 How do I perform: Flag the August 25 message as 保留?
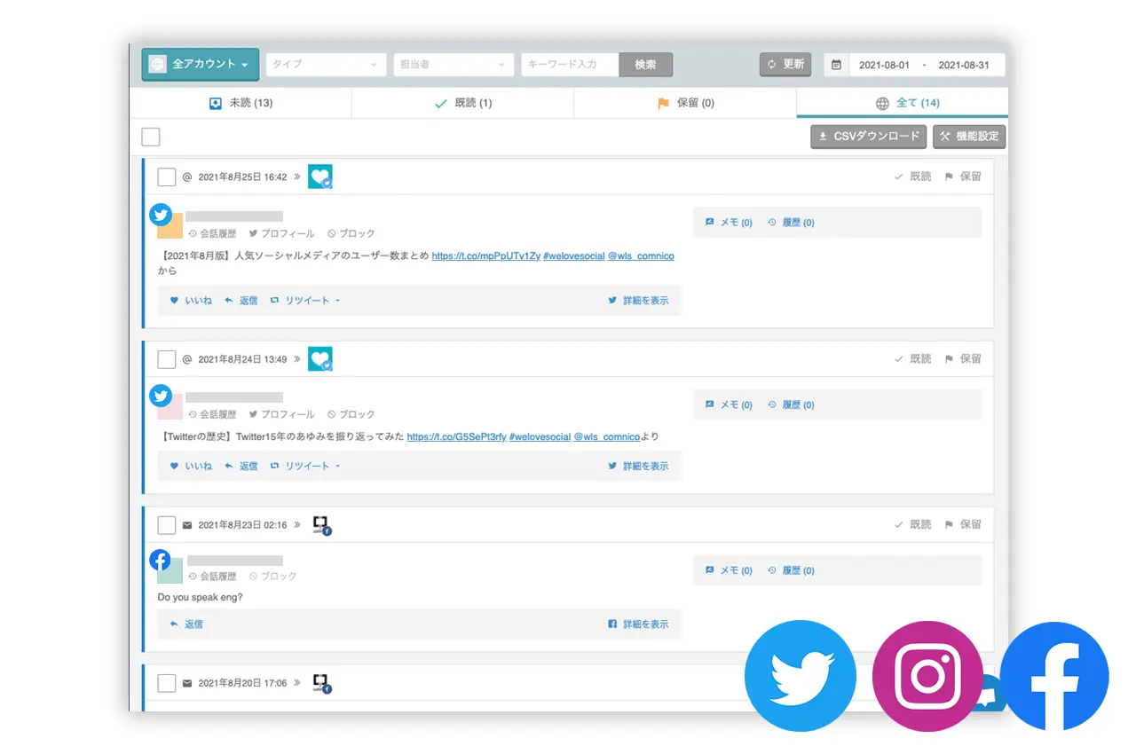pyautogui.click(x=963, y=177)
